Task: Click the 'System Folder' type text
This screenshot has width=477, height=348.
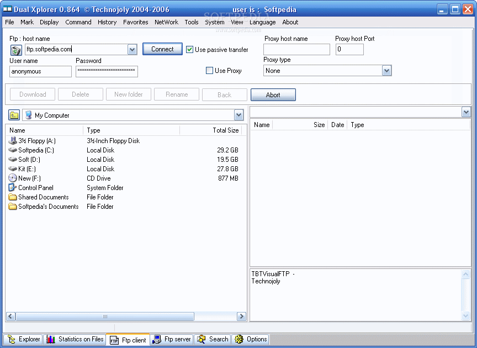Action: pos(105,188)
